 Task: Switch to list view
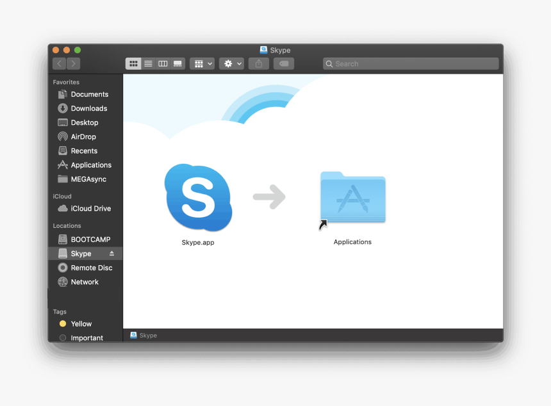tap(148, 63)
